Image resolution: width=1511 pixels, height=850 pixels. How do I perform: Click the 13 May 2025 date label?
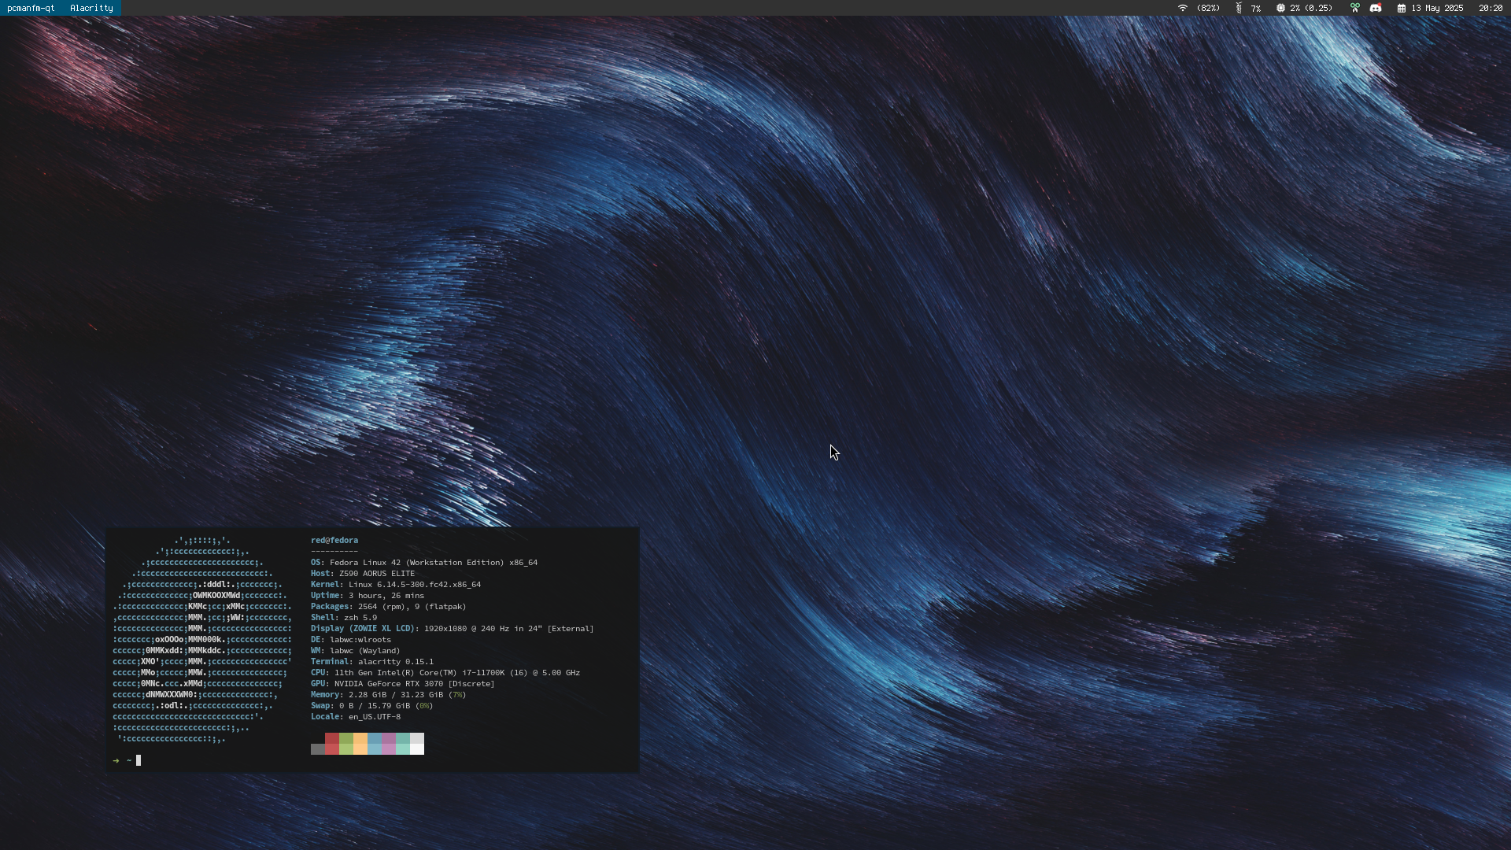click(1437, 8)
